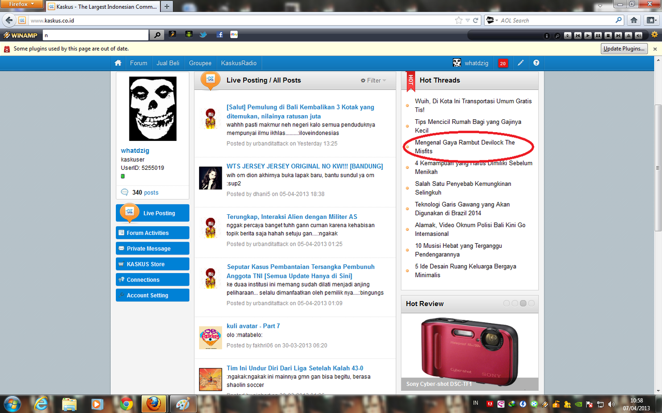
Task: Open the Firefox application menu
Action: 21,4
